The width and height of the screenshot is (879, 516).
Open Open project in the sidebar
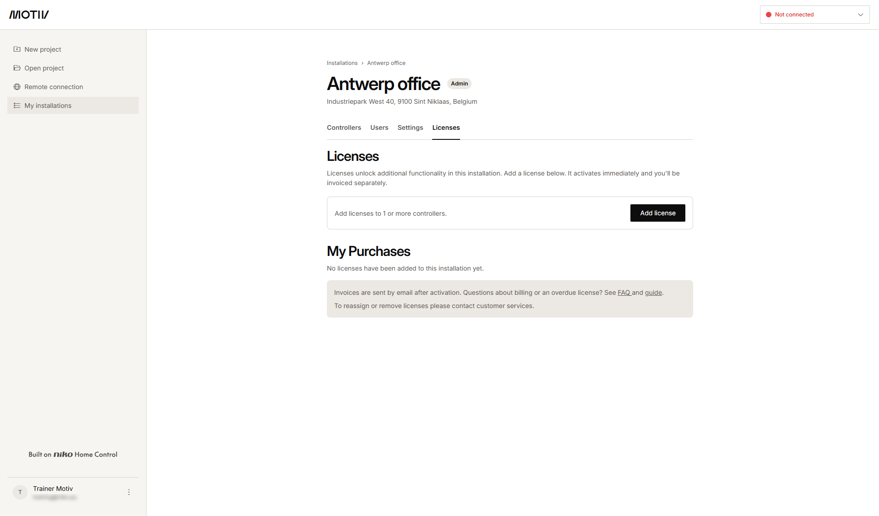click(73, 68)
